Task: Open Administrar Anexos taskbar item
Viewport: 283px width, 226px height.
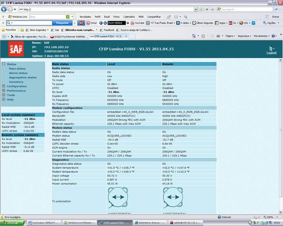Action: point(150,223)
